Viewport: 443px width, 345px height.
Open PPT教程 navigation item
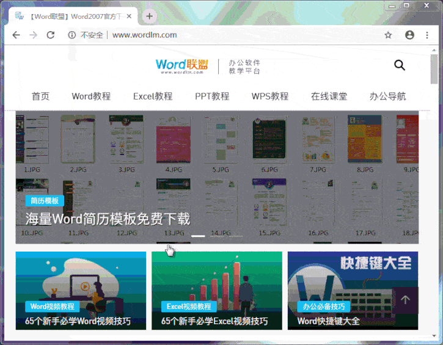tap(212, 96)
